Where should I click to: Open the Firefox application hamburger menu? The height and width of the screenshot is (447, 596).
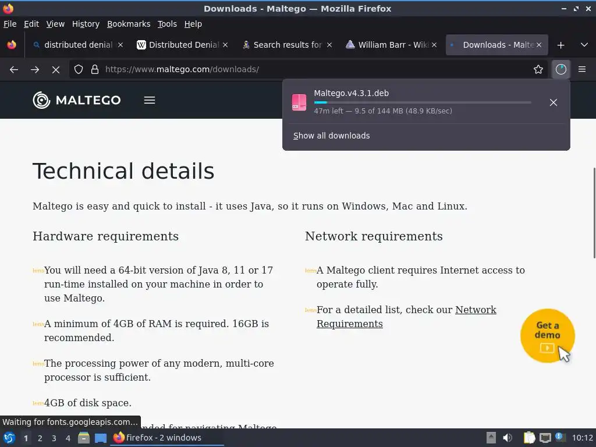point(581,70)
